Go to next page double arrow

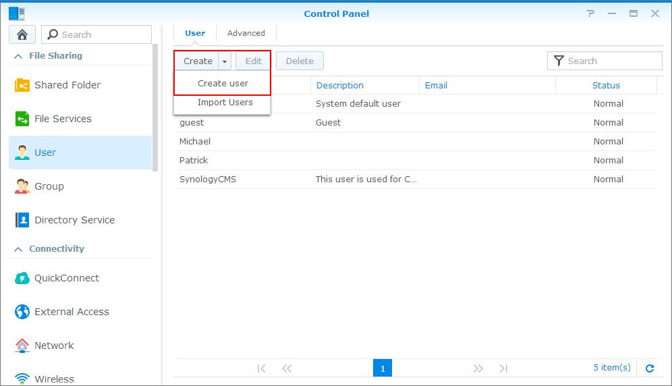pos(478,368)
